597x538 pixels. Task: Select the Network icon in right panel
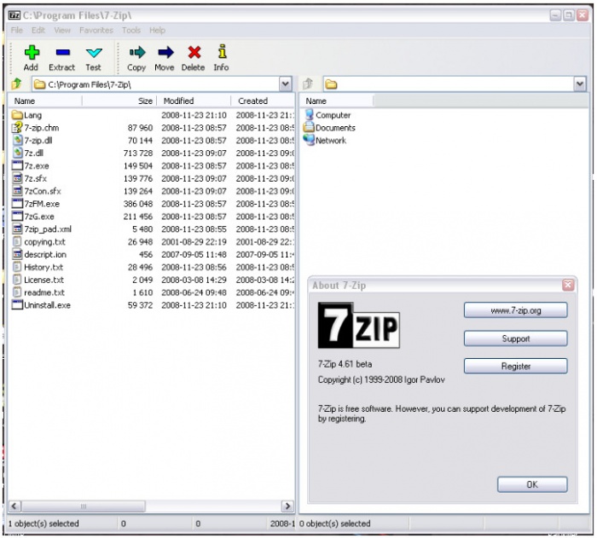coord(309,140)
